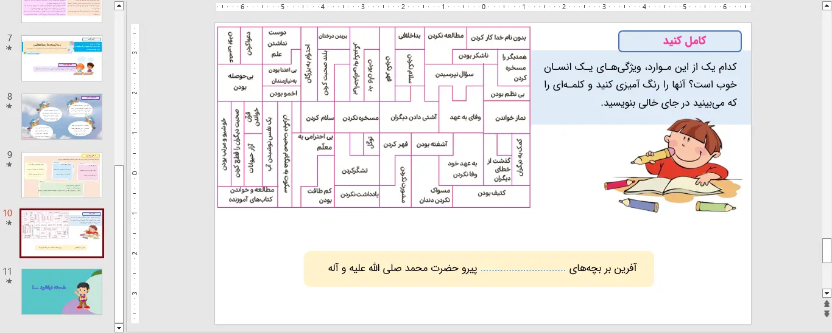Select slide 9 thumbnail

pos(62,175)
